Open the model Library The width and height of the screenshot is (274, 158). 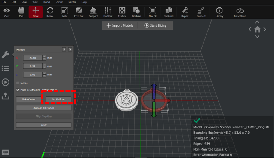point(219,12)
